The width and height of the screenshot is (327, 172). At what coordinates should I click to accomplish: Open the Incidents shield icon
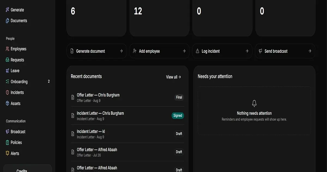click(x=7, y=93)
